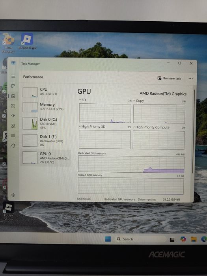This screenshot has height=276, width=207.
Task: Expand the 3D engine graph dropdown
Action: (80, 100)
